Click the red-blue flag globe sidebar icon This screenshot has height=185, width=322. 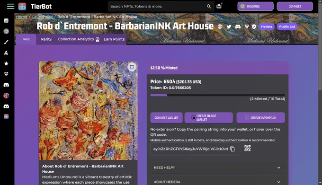click(x=6, y=96)
